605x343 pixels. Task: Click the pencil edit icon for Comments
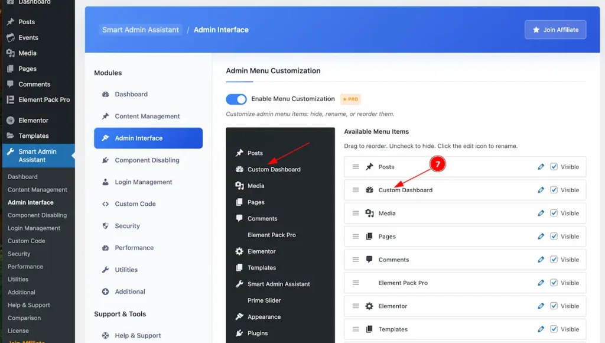pos(541,260)
